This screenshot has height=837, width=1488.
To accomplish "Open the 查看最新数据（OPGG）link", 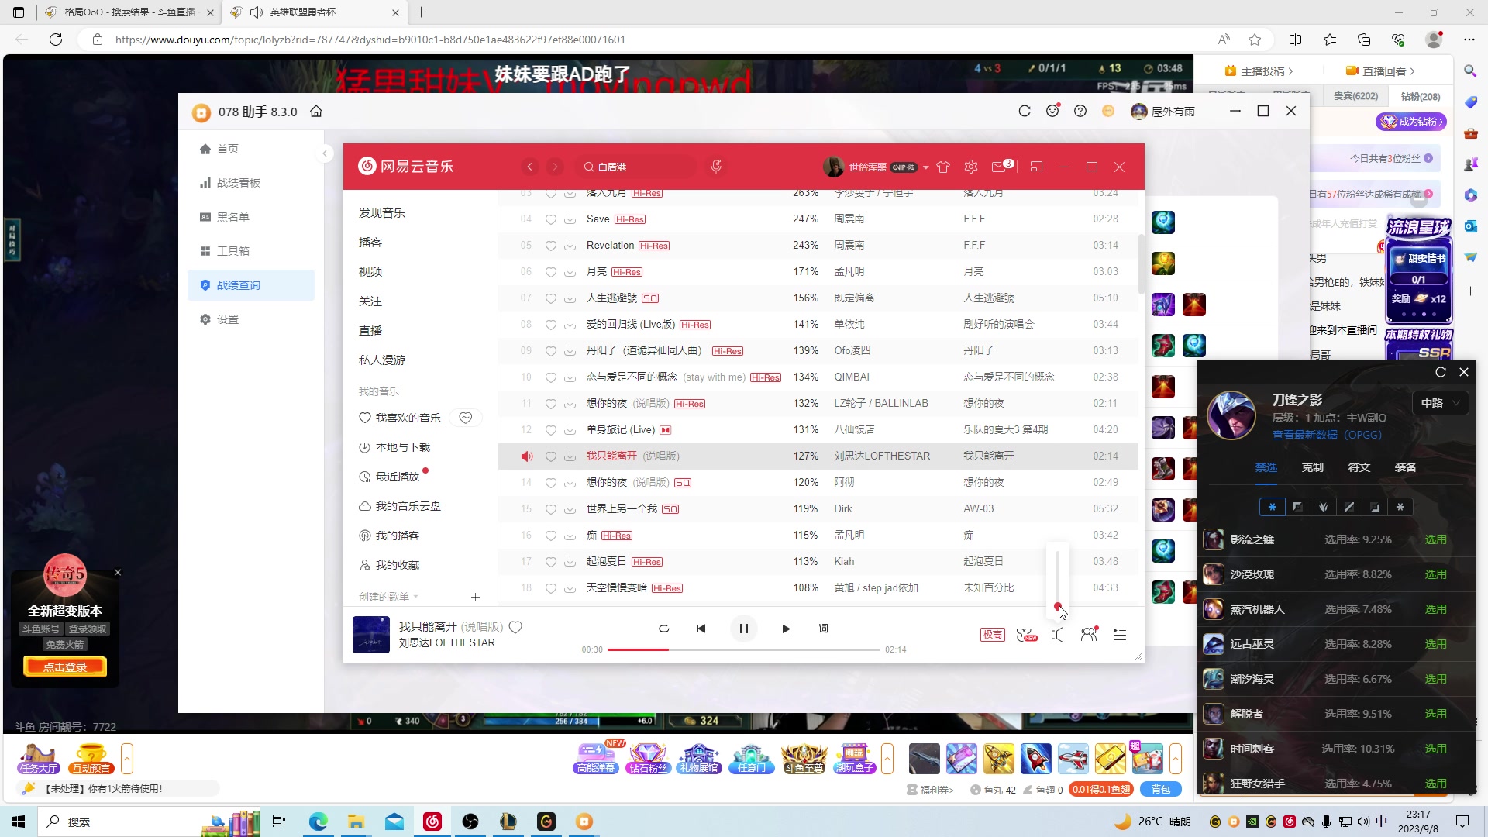I will coord(1326,436).
